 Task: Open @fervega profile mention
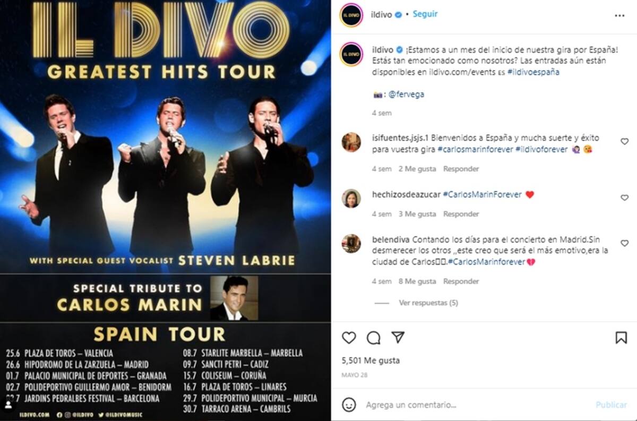pyautogui.click(x=406, y=94)
